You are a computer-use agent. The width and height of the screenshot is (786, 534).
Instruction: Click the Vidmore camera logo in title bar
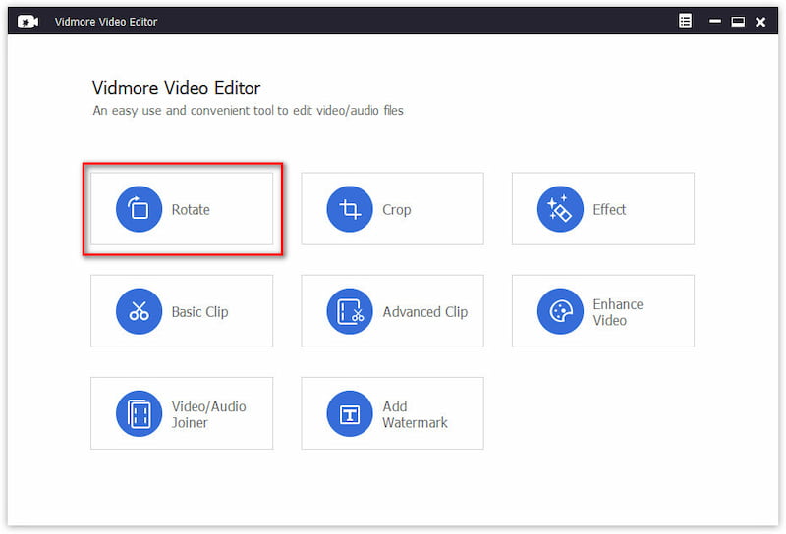(28, 22)
